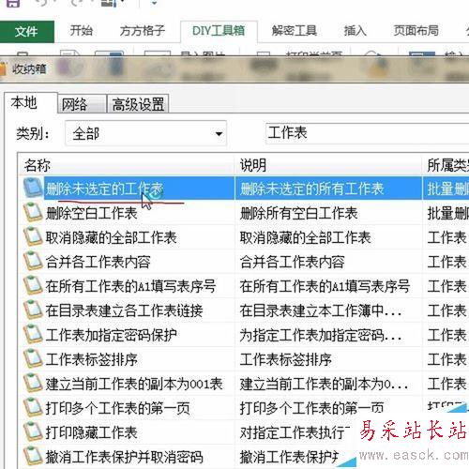Click icon of 打印隐藏工作表 row
Screen dimensions: 469x469
click(33, 431)
